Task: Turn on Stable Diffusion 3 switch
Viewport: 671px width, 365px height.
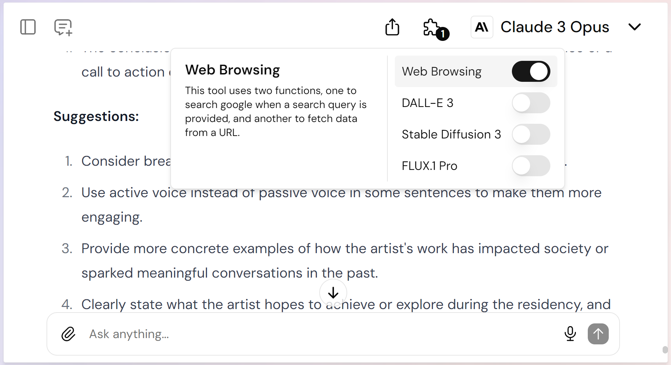Action: point(531,134)
